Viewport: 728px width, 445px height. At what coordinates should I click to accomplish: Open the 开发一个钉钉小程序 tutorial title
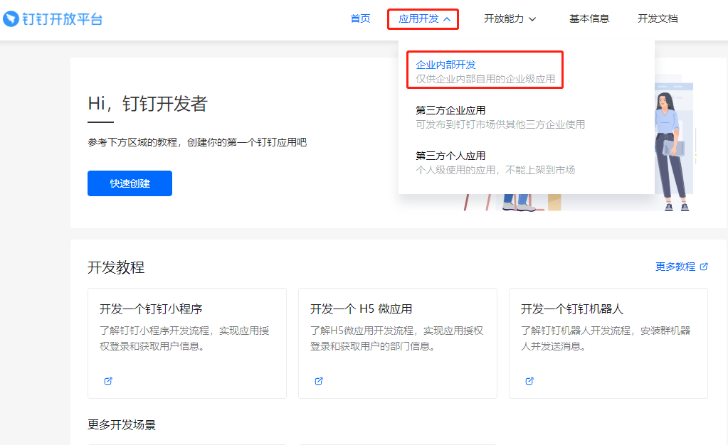point(151,309)
